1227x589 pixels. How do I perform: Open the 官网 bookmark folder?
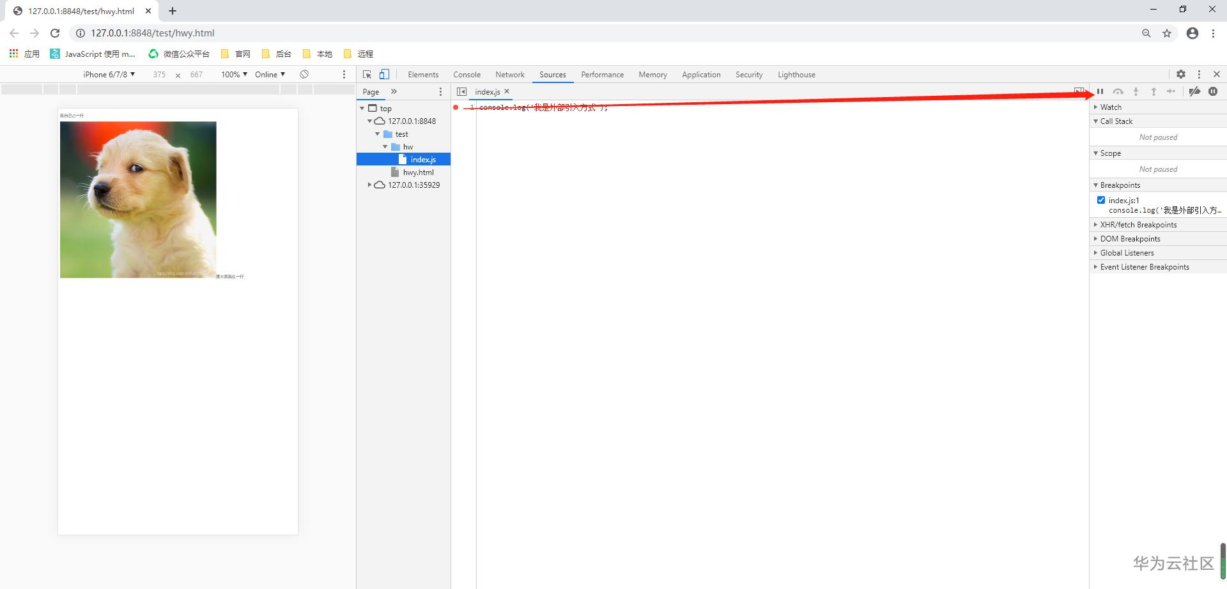(x=235, y=54)
